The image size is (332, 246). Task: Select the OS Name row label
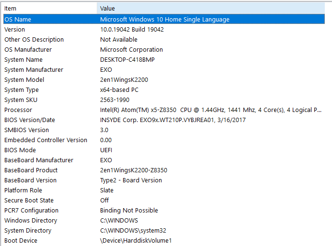18,20
